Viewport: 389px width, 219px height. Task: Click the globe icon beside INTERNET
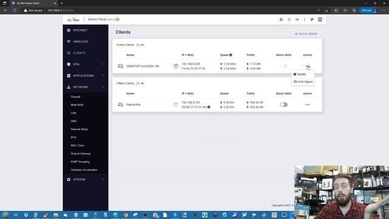[x=69, y=30]
